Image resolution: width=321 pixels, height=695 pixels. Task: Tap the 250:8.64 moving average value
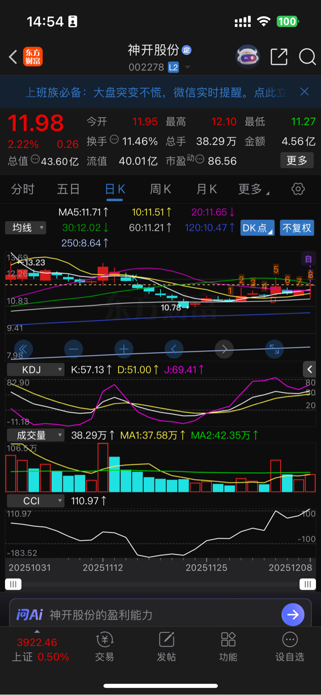85,243
